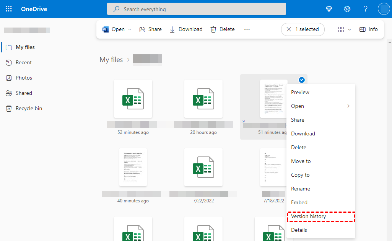Choose Open in the context menu
The height and width of the screenshot is (241, 392).
pyautogui.click(x=321, y=106)
